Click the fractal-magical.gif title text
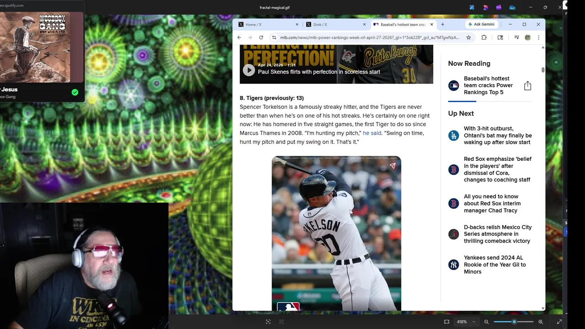Image resolution: width=585 pixels, height=329 pixels. click(x=275, y=7)
